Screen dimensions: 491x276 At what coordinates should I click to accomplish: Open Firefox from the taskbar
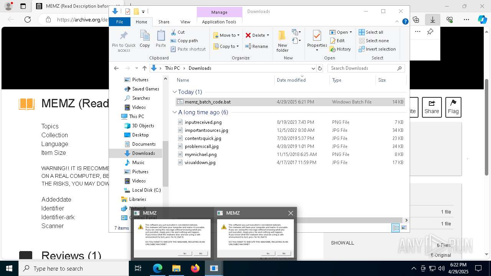point(195,268)
